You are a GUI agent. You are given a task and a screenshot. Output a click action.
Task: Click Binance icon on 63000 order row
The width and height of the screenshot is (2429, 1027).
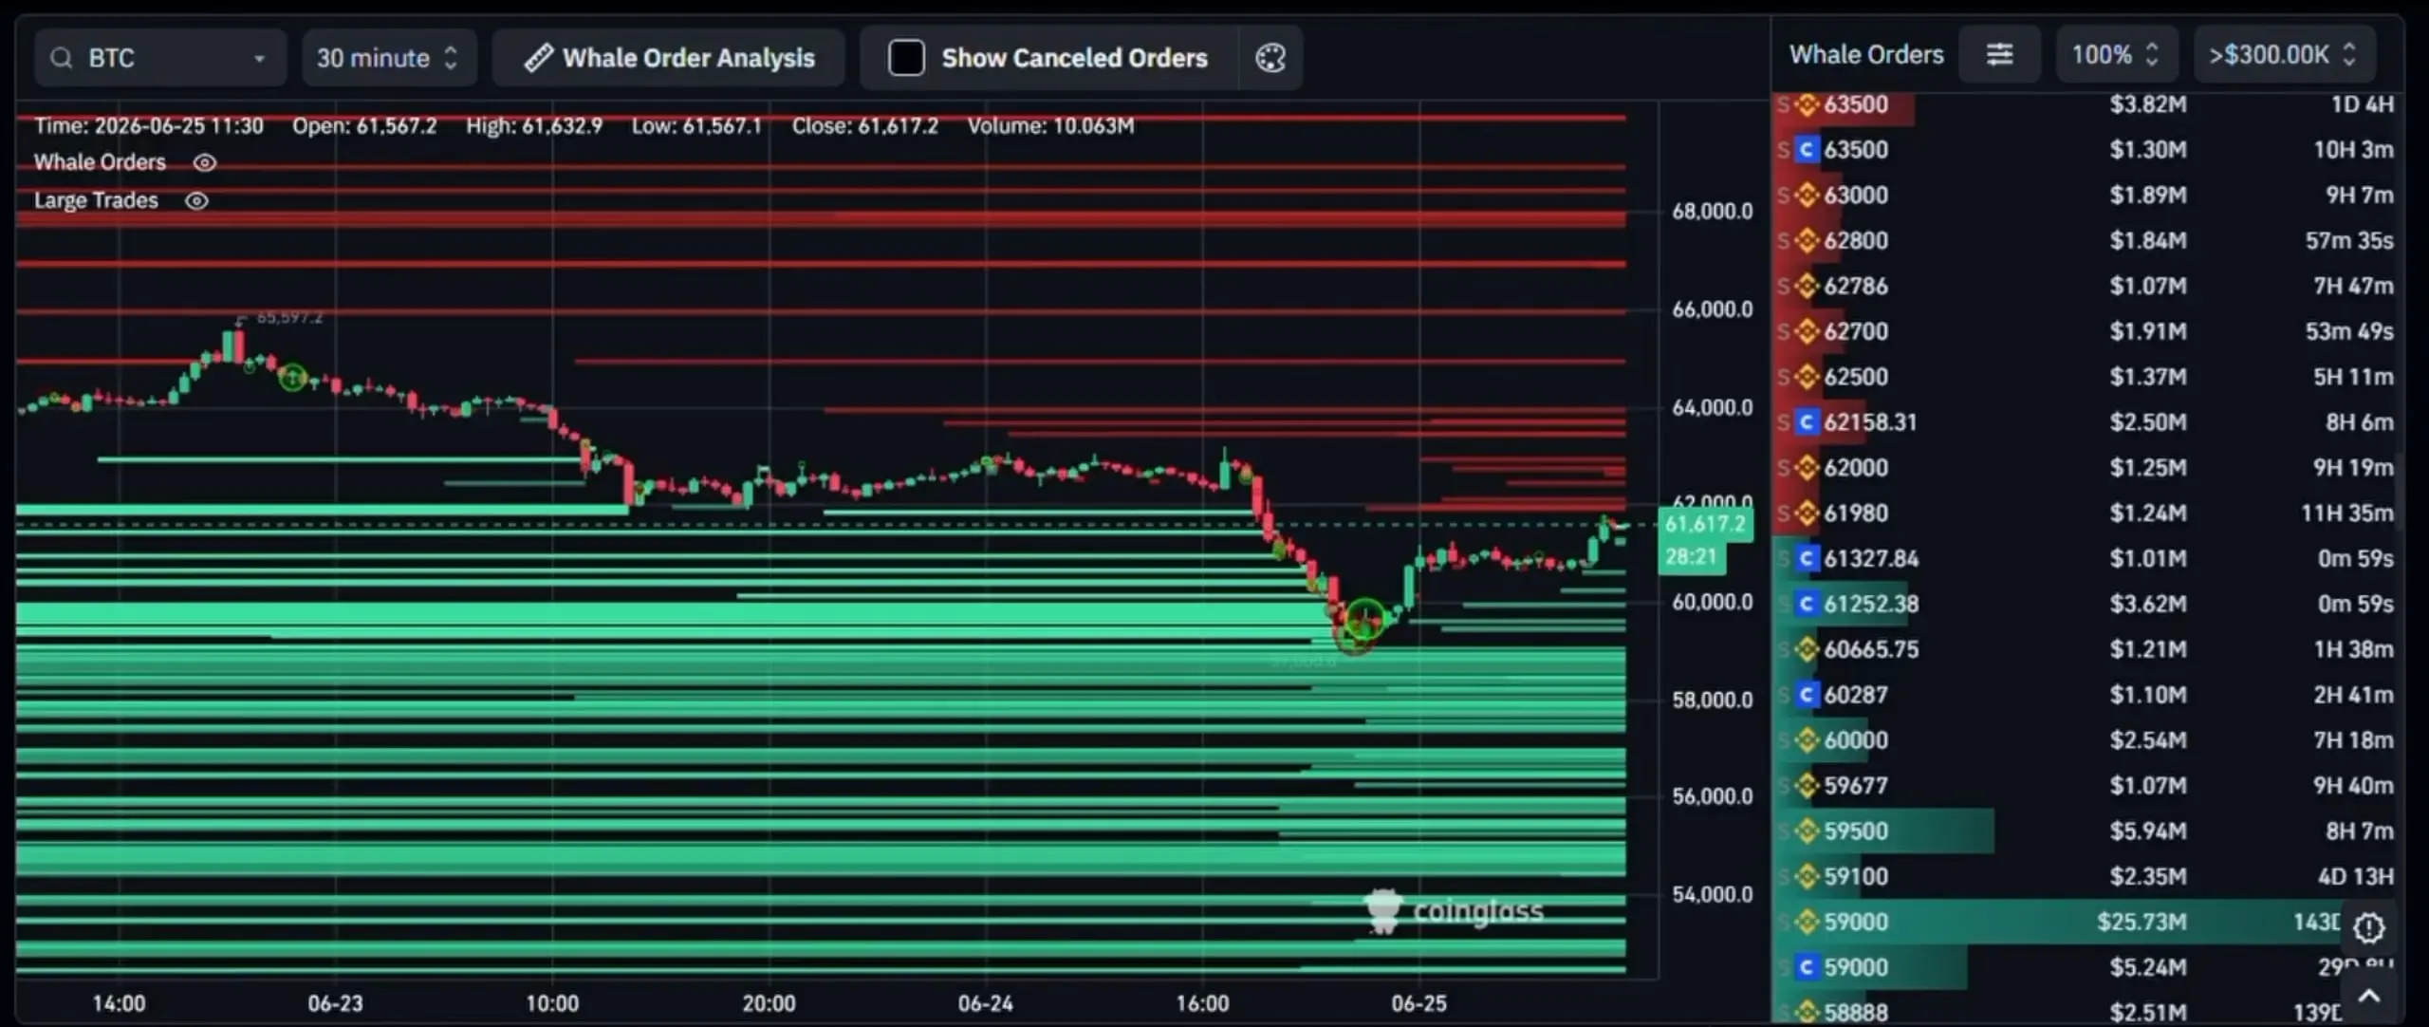(x=1807, y=196)
